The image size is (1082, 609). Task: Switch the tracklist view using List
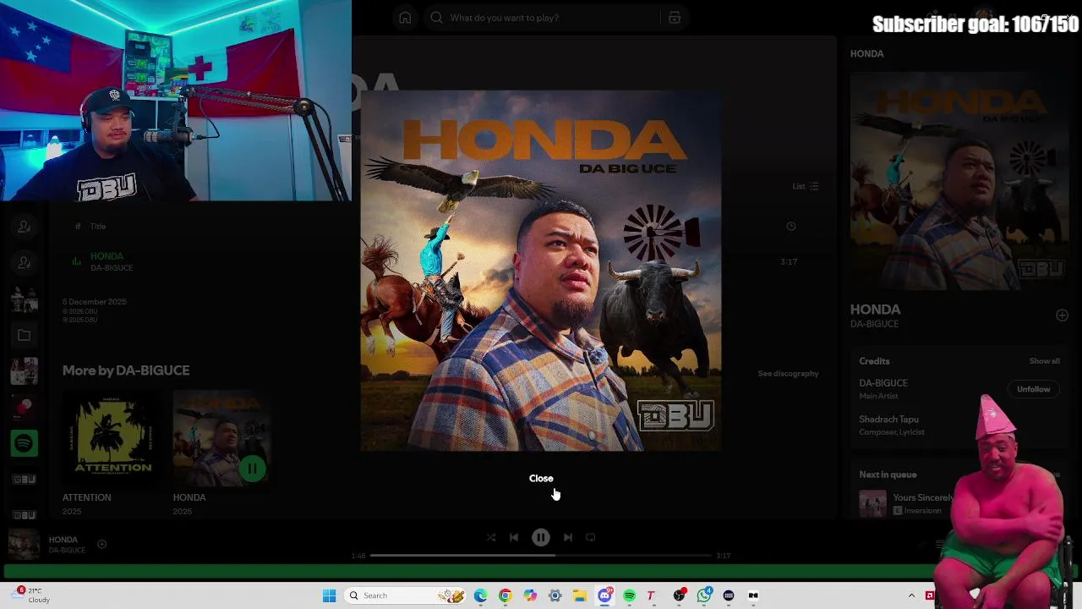806,186
